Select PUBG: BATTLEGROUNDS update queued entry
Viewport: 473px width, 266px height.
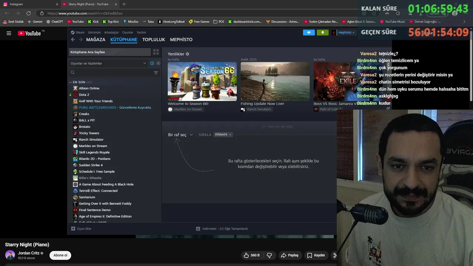coord(115,108)
